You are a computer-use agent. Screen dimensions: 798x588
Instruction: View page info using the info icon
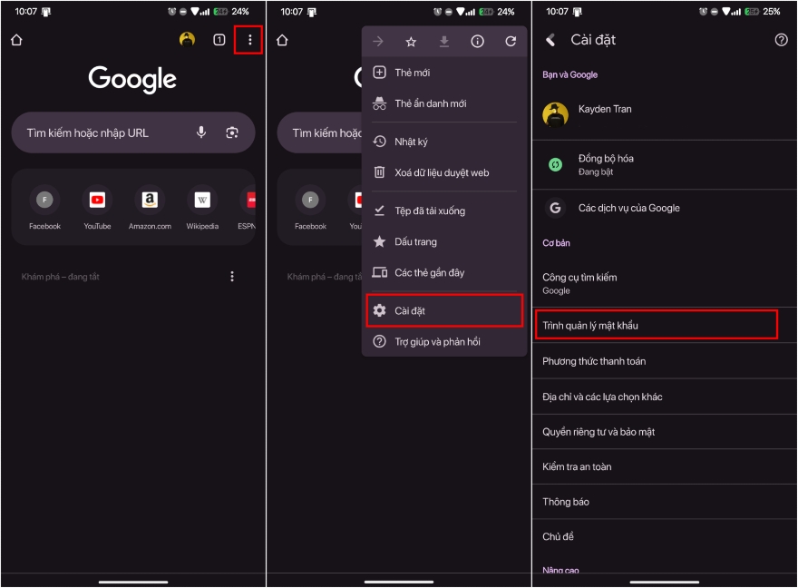click(x=476, y=41)
